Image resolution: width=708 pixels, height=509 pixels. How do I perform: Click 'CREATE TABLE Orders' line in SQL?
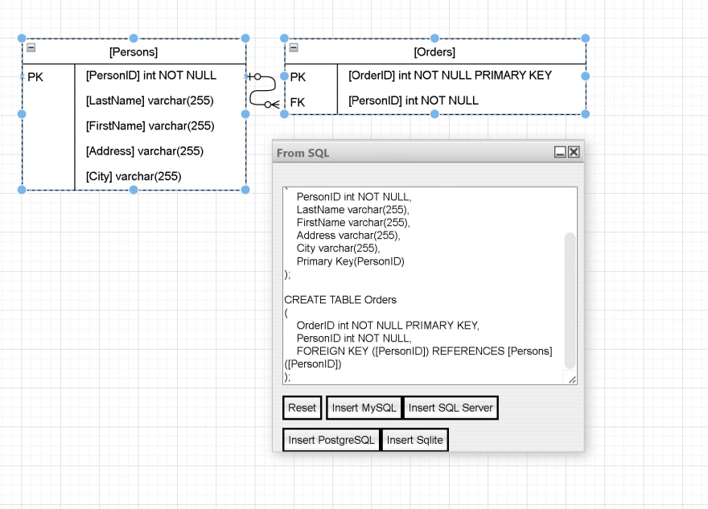340,300
